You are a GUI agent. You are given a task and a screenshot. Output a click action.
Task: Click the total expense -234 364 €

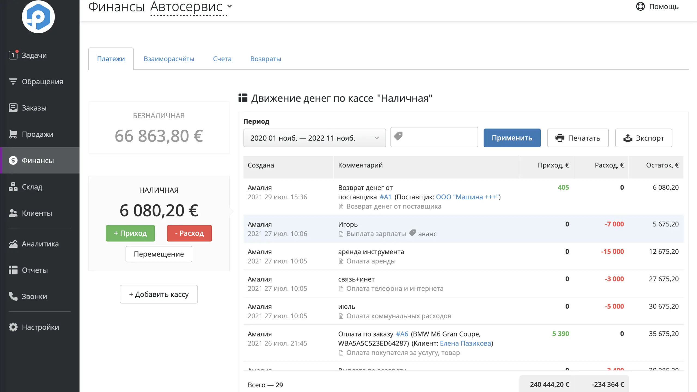point(608,384)
